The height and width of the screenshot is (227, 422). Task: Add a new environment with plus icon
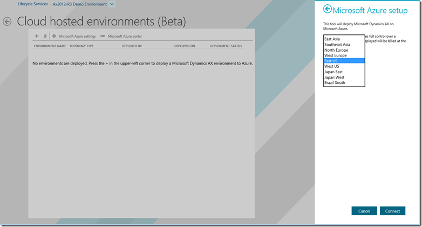[x=37, y=36]
